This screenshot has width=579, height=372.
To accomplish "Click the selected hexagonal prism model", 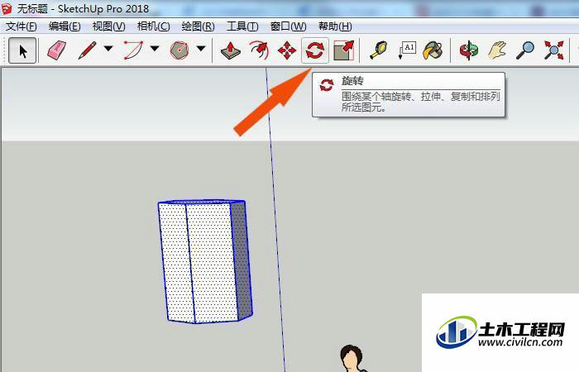I will click(205, 262).
